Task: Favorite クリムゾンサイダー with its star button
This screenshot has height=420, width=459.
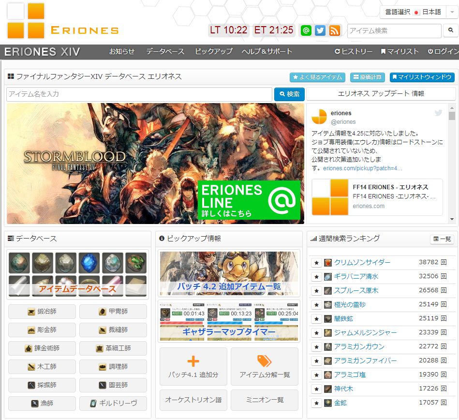Action: [316, 263]
